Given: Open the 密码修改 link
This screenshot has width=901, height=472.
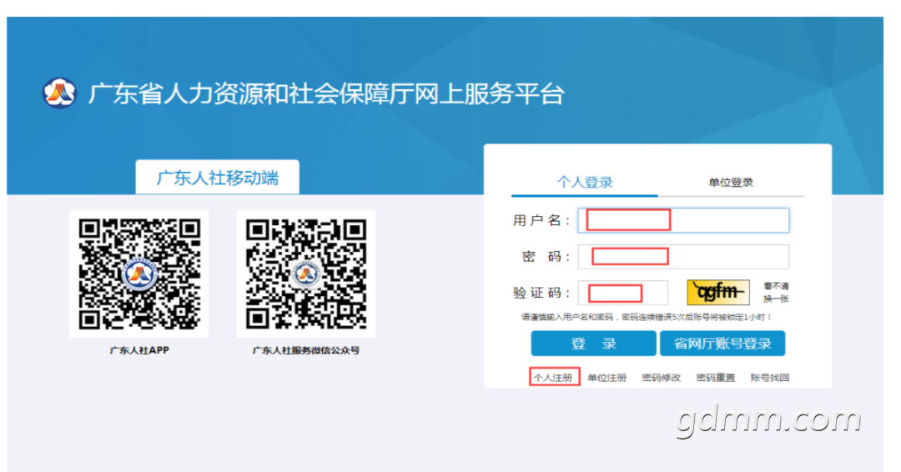Looking at the screenshot, I should pyautogui.click(x=661, y=377).
